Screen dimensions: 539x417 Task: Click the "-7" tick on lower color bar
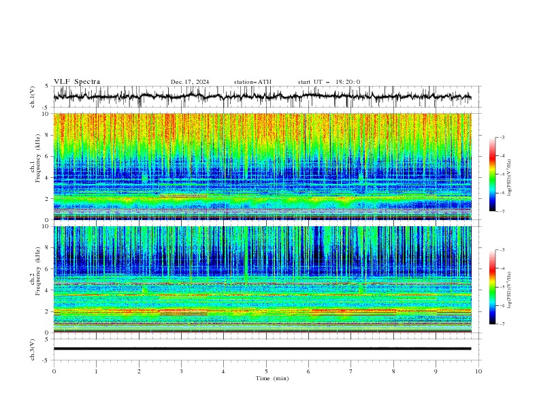click(502, 324)
